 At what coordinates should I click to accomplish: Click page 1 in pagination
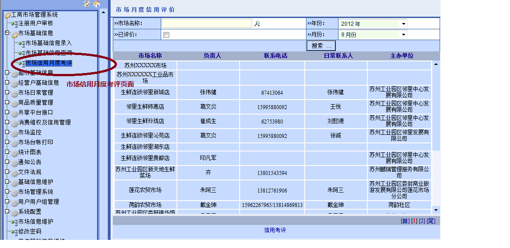pos(414,221)
